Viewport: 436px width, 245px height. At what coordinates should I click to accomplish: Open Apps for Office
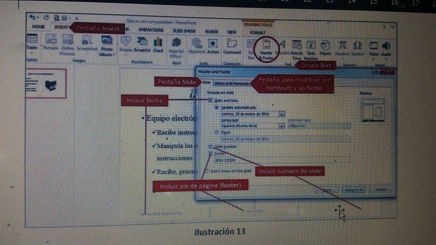coord(176,48)
